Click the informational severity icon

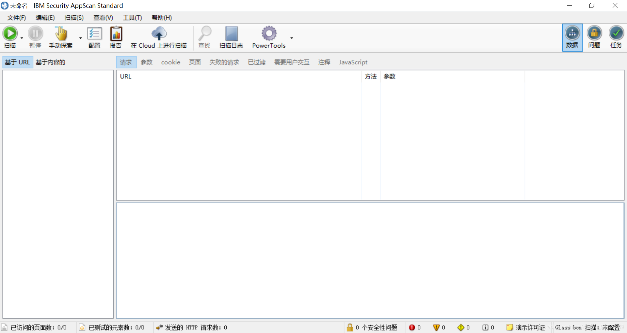(x=485, y=327)
